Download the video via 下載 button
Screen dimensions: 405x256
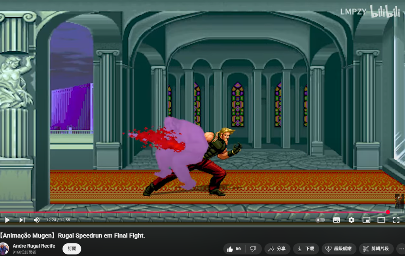(306, 249)
